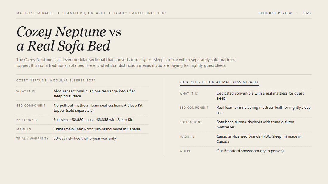The height and width of the screenshot is (184, 328).
Task: Click the Product Review label
Action: [x=275, y=13]
